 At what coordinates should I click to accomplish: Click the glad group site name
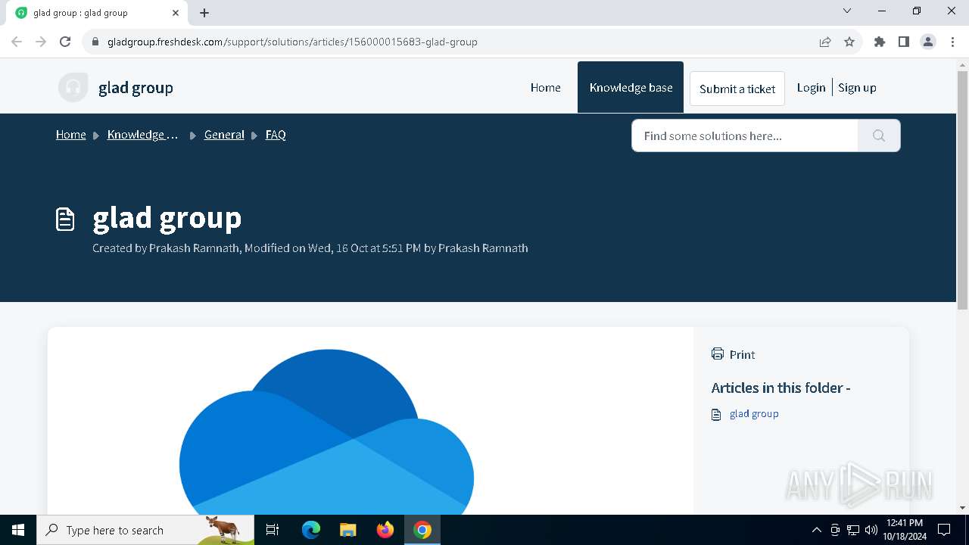click(x=136, y=88)
